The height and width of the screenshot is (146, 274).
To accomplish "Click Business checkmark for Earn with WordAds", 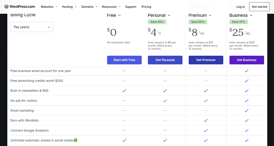I will (x=247, y=120).
